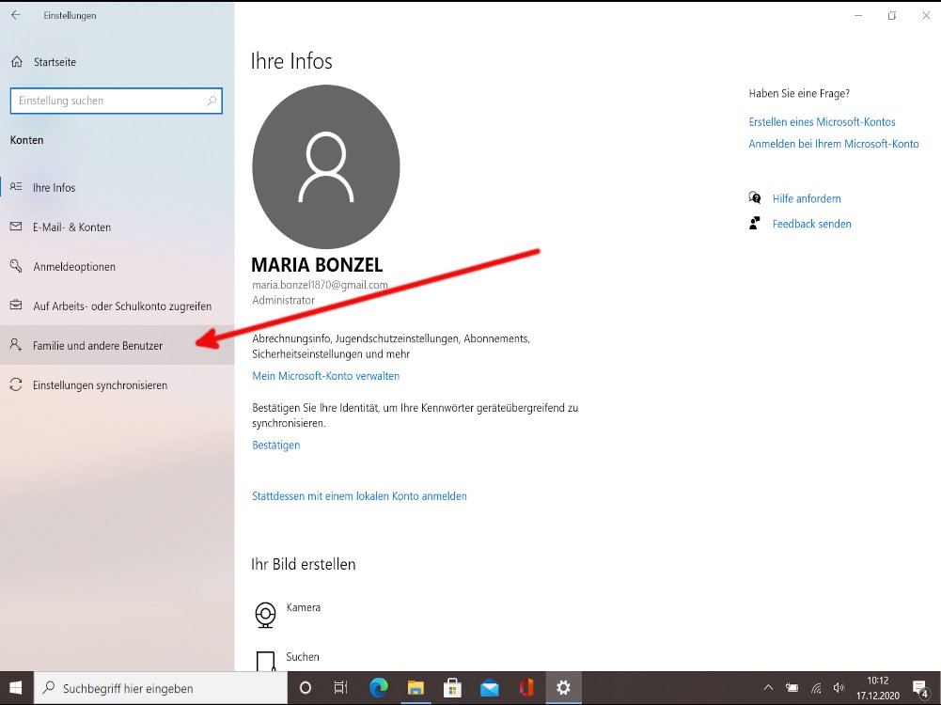The height and width of the screenshot is (705, 941).
Task: Click the search magnifier in Einstellung suchen
Action: point(212,101)
